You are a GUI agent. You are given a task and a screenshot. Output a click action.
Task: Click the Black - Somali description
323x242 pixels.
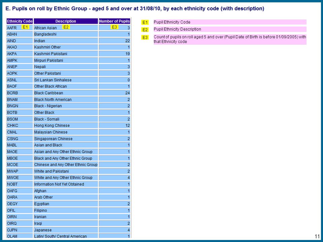pos(66,119)
